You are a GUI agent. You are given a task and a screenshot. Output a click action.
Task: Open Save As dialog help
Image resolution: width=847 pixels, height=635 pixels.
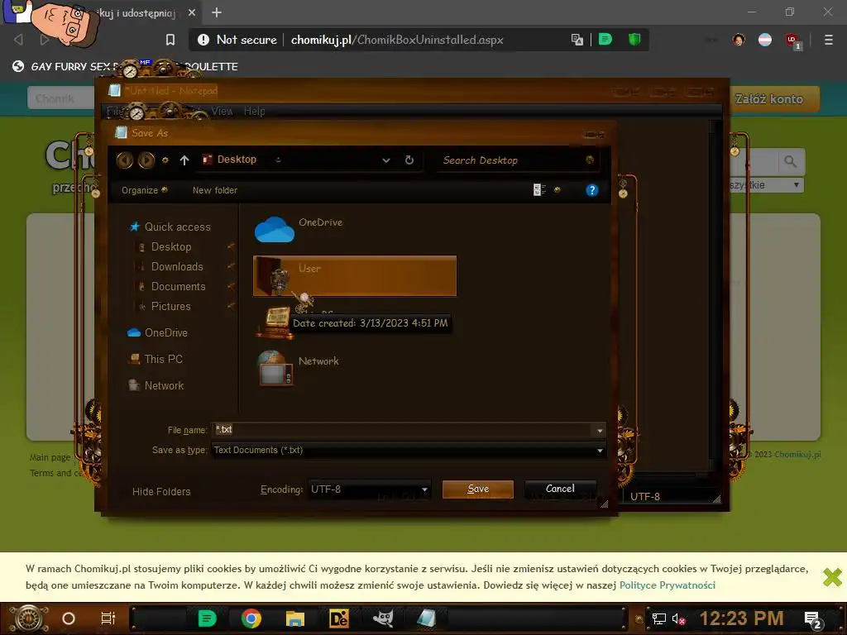592,190
